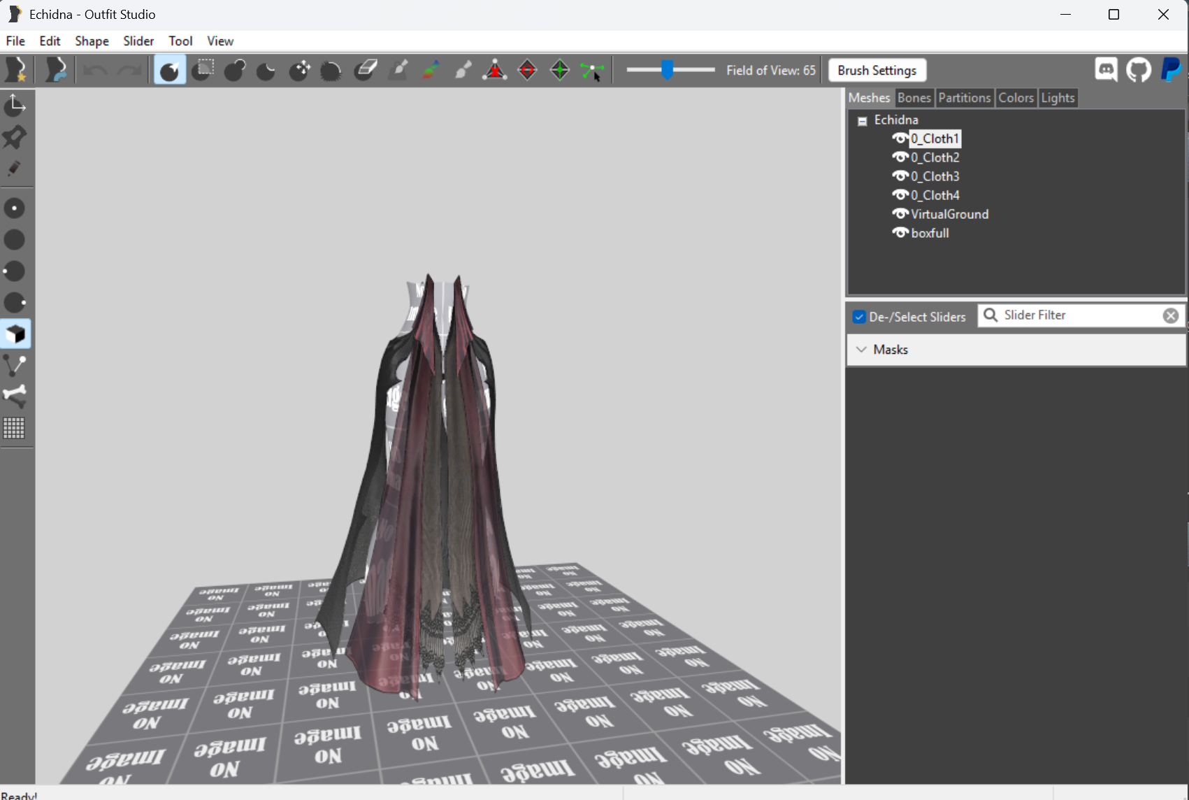Toggle the circle button with center dot
The width and height of the screenshot is (1189, 800).
(15, 208)
